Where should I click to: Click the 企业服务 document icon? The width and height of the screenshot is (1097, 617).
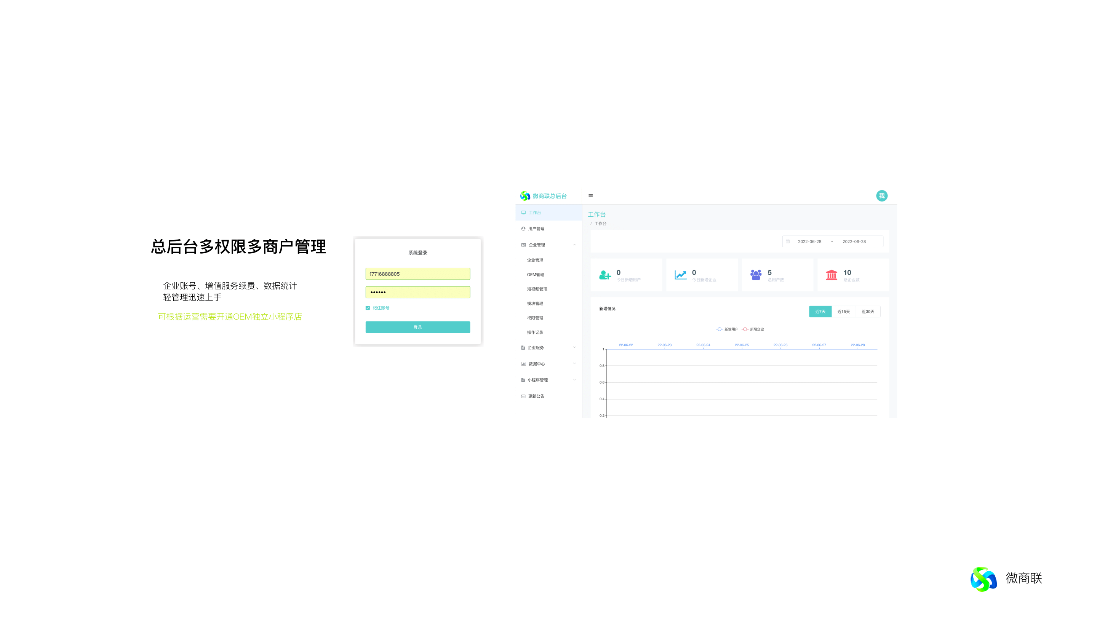pos(523,347)
